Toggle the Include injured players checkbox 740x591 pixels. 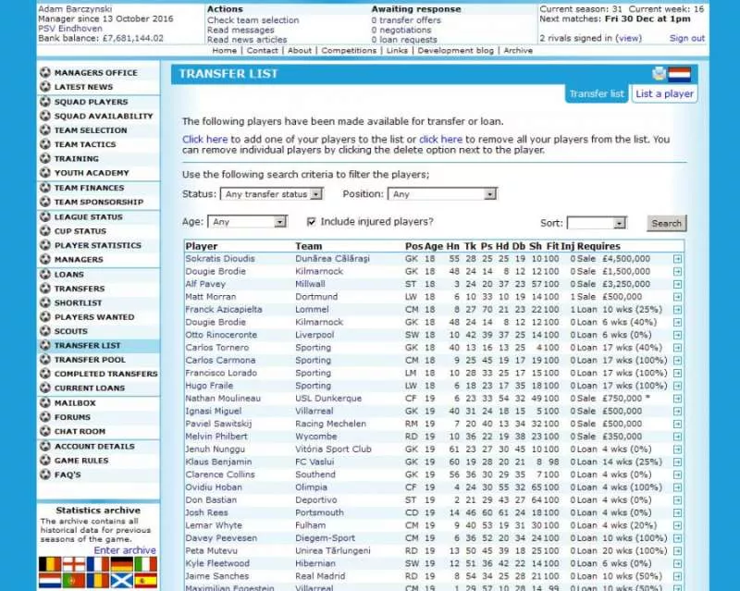[312, 222]
